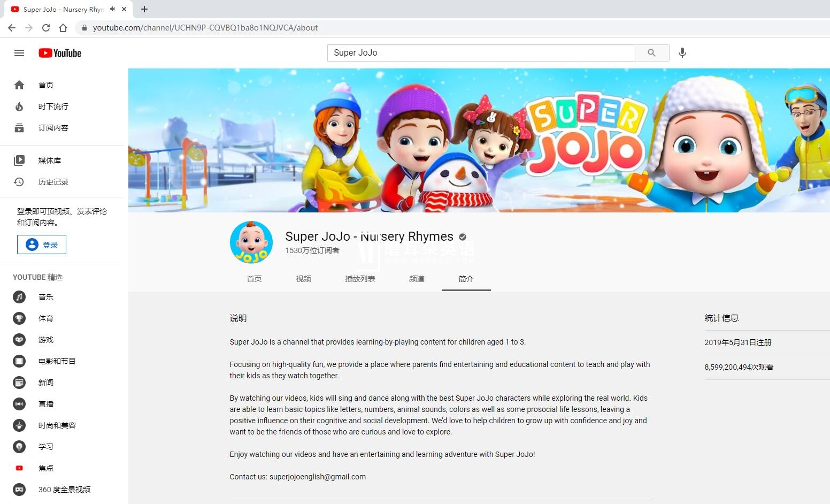This screenshot has width=830, height=504.
Task: Open 音乐 music category
Action: tap(45, 297)
